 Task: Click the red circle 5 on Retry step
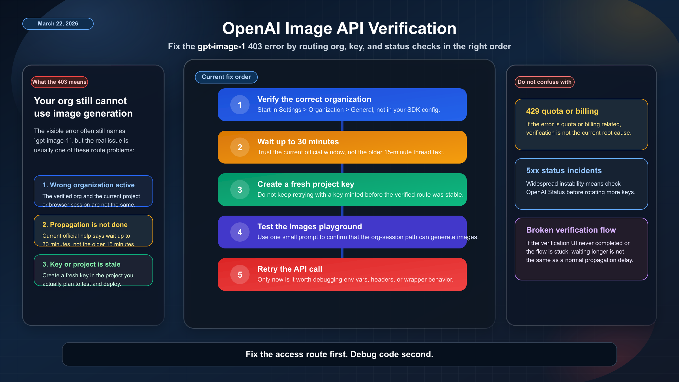point(240,274)
